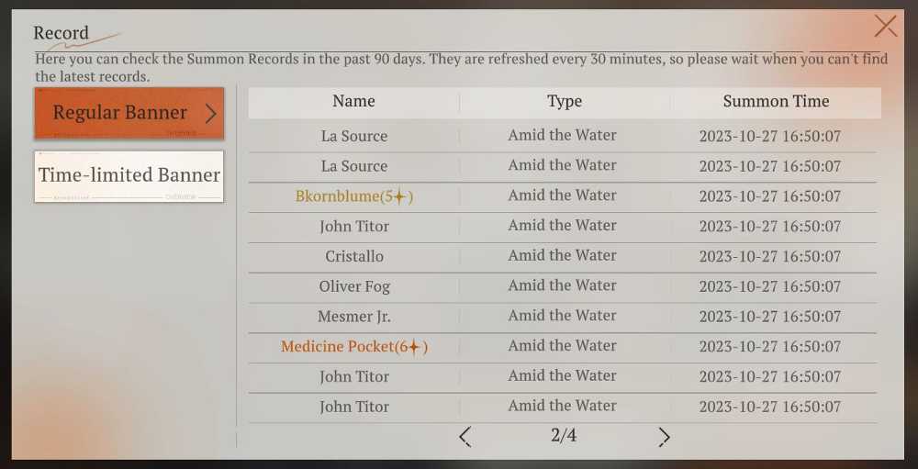918x469 pixels.
Task: Click the Amid the Water type for Cristallo
Action: click(562, 256)
